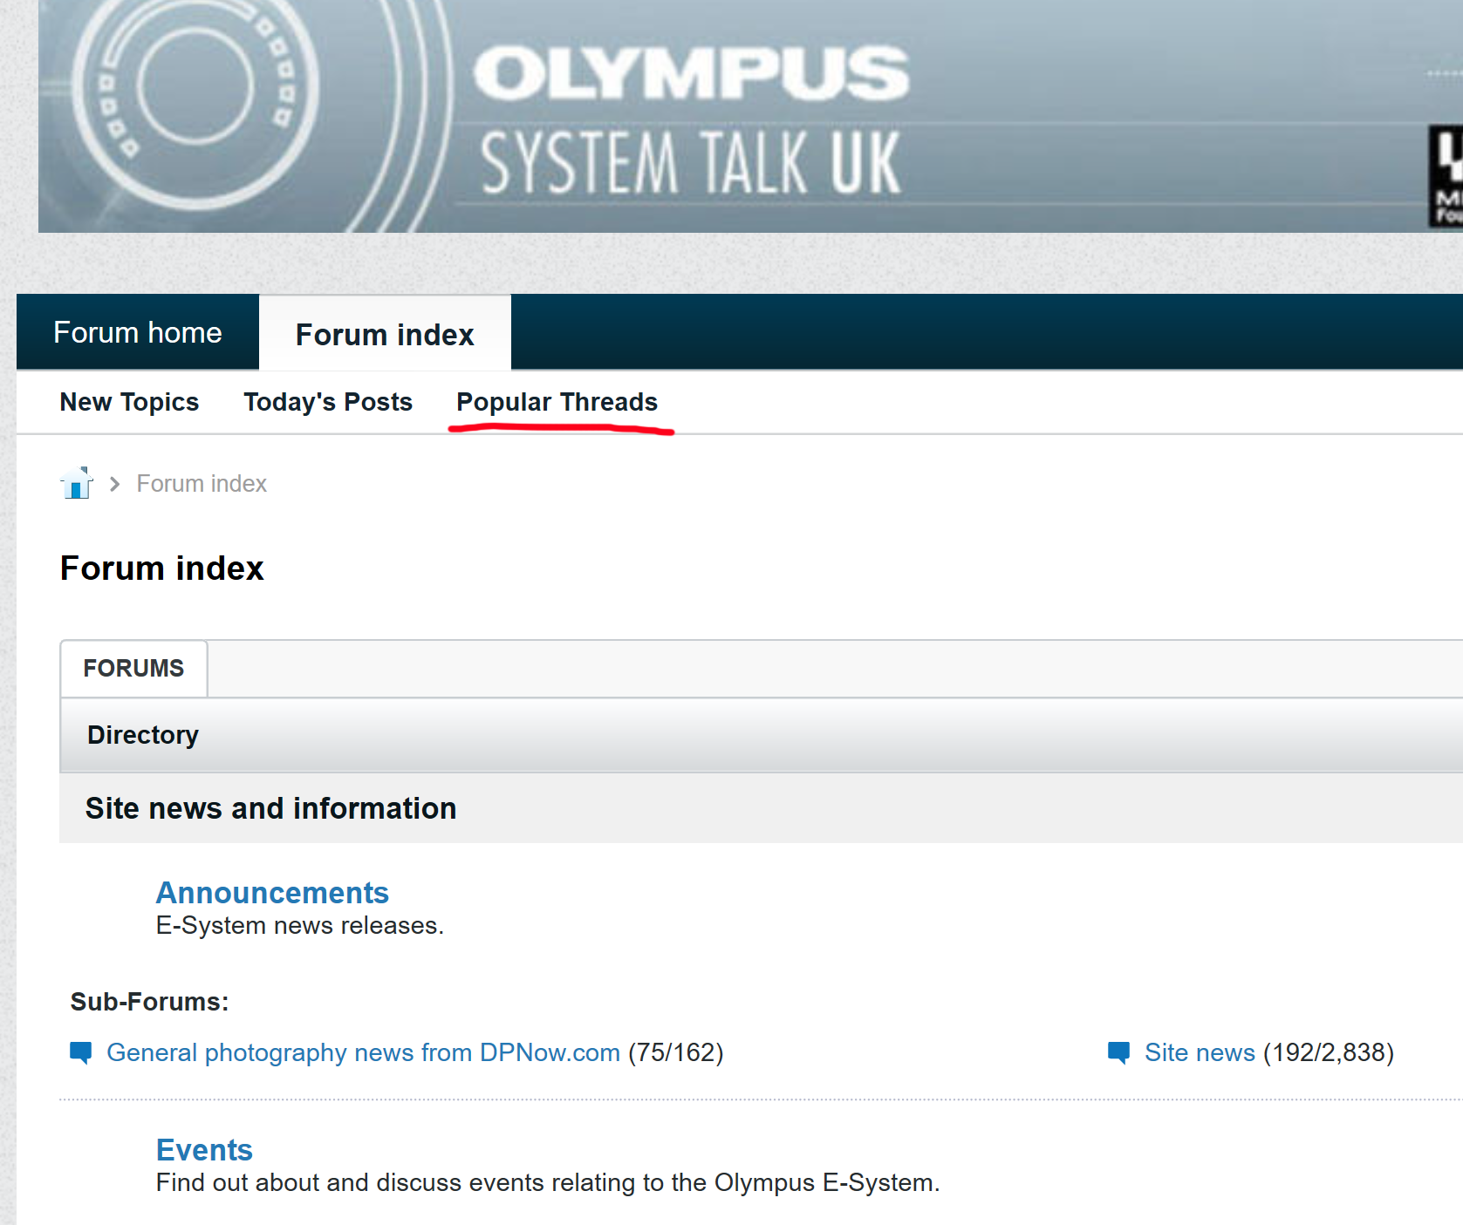The image size is (1463, 1225).
Task: Click the breadcrumb chevron arrow
Action: click(x=114, y=484)
